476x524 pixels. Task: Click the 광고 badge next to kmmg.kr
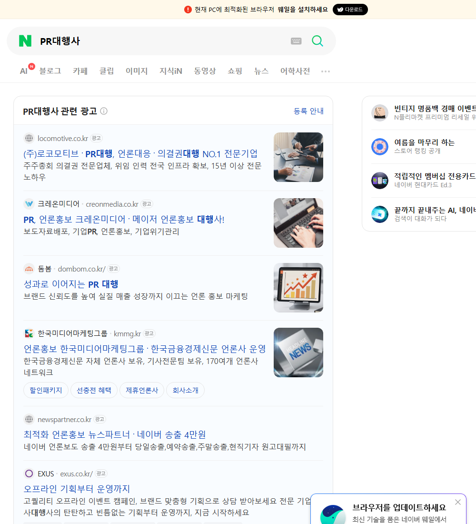149,333
